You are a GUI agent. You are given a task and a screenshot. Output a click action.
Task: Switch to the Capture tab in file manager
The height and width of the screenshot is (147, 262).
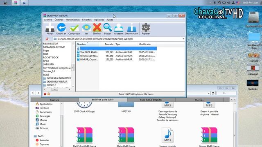[x=54, y=100]
